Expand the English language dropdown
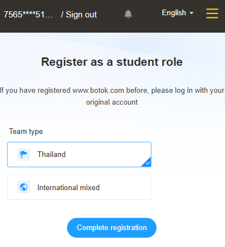Viewport: 225px width, 247px height. (178, 13)
